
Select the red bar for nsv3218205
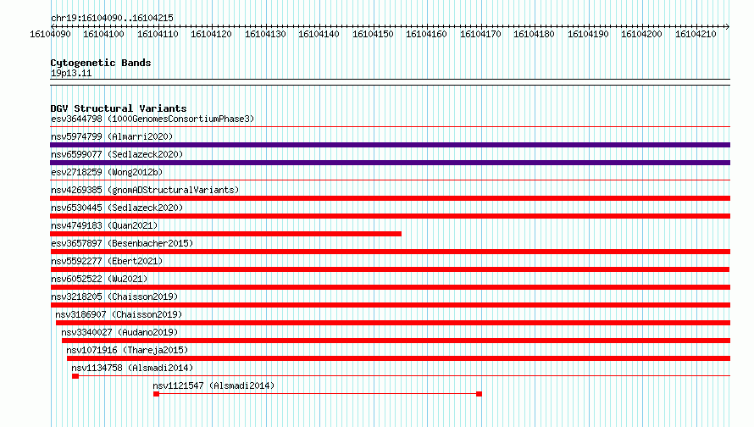390,305
